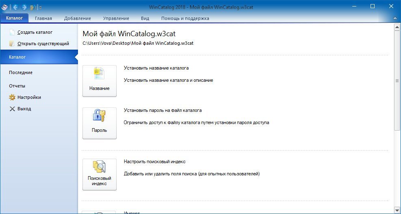Click the text Установить название каталога
401x214 pixels.
156,68
